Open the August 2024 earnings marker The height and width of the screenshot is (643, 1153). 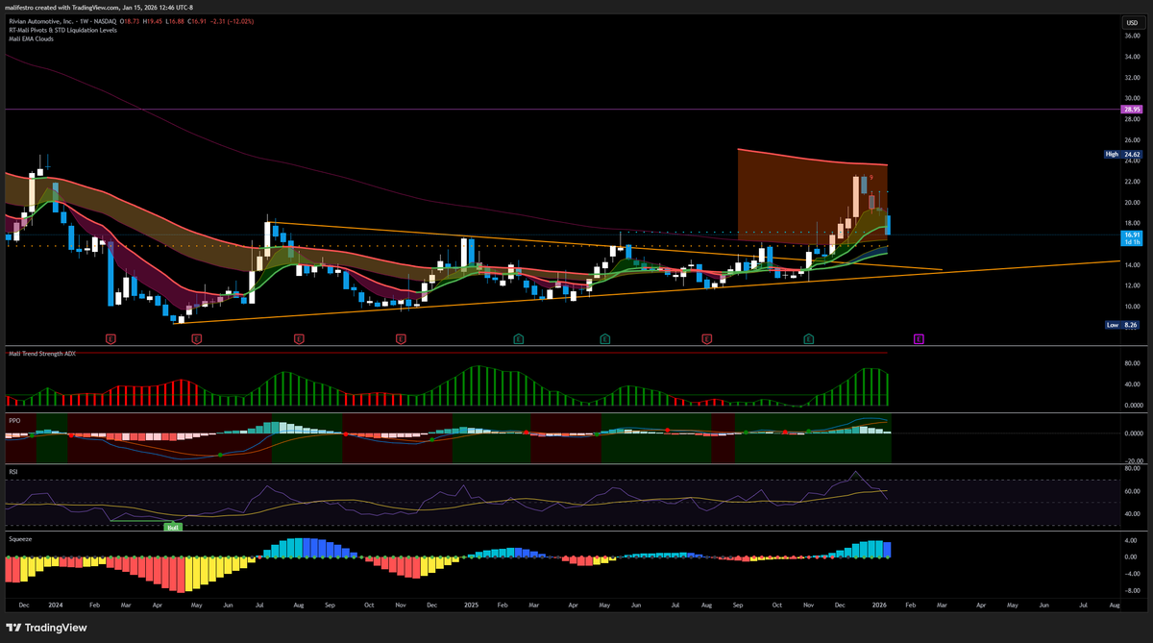point(299,338)
